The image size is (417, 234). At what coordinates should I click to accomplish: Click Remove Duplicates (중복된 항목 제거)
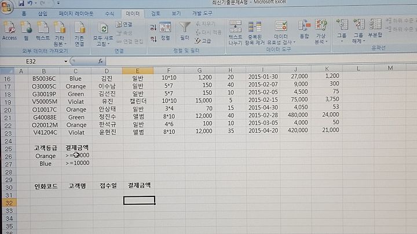tap(254, 33)
